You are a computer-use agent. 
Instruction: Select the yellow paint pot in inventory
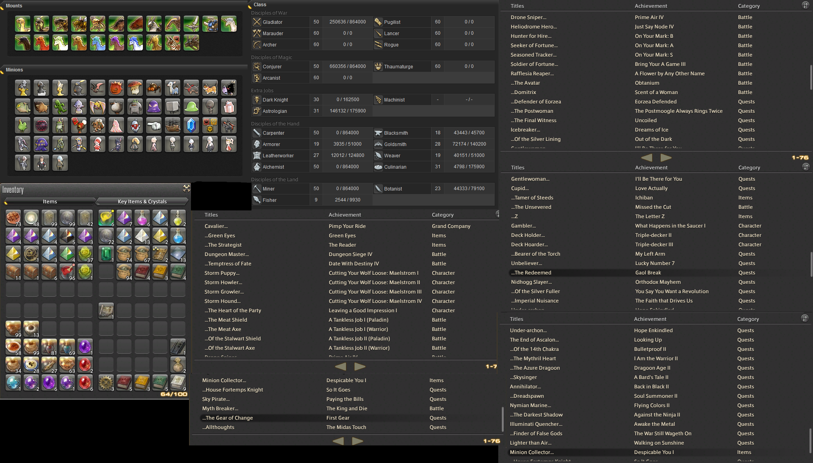point(106,218)
